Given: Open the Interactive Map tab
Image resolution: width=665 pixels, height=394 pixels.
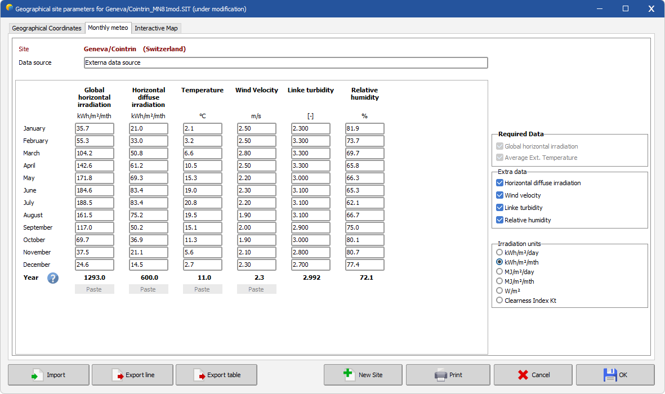Looking at the screenshot, I should 156,28.
